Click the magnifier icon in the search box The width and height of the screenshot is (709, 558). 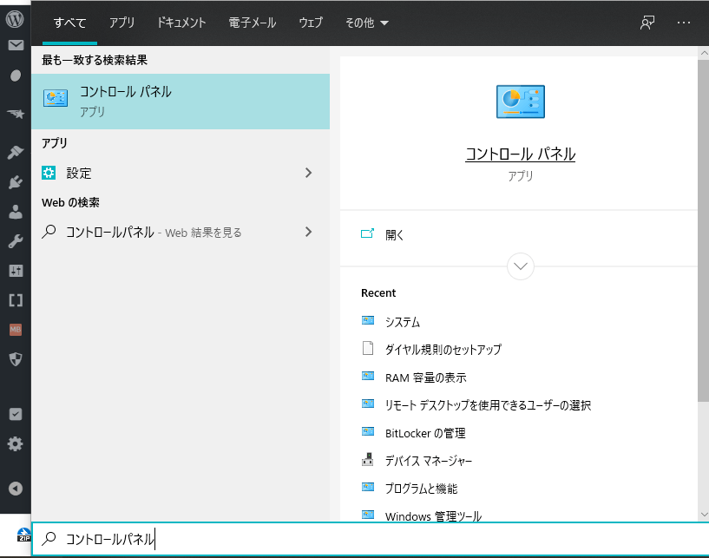point(49,539)
